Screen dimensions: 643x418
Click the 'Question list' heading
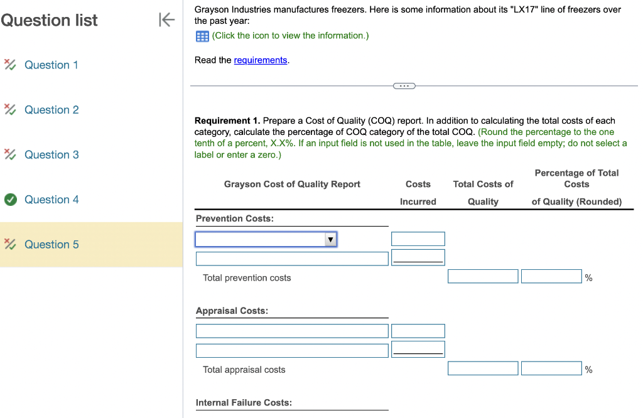[x=49, y=20]
